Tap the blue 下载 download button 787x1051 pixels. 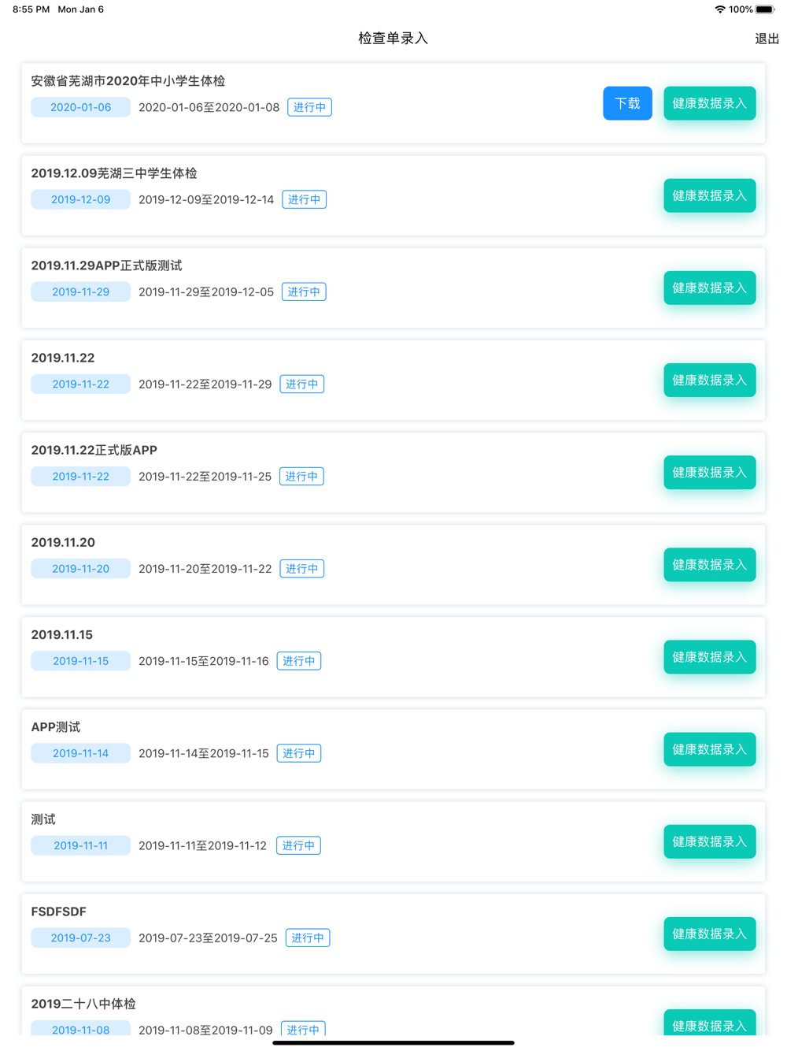click(x=627, y=103)
